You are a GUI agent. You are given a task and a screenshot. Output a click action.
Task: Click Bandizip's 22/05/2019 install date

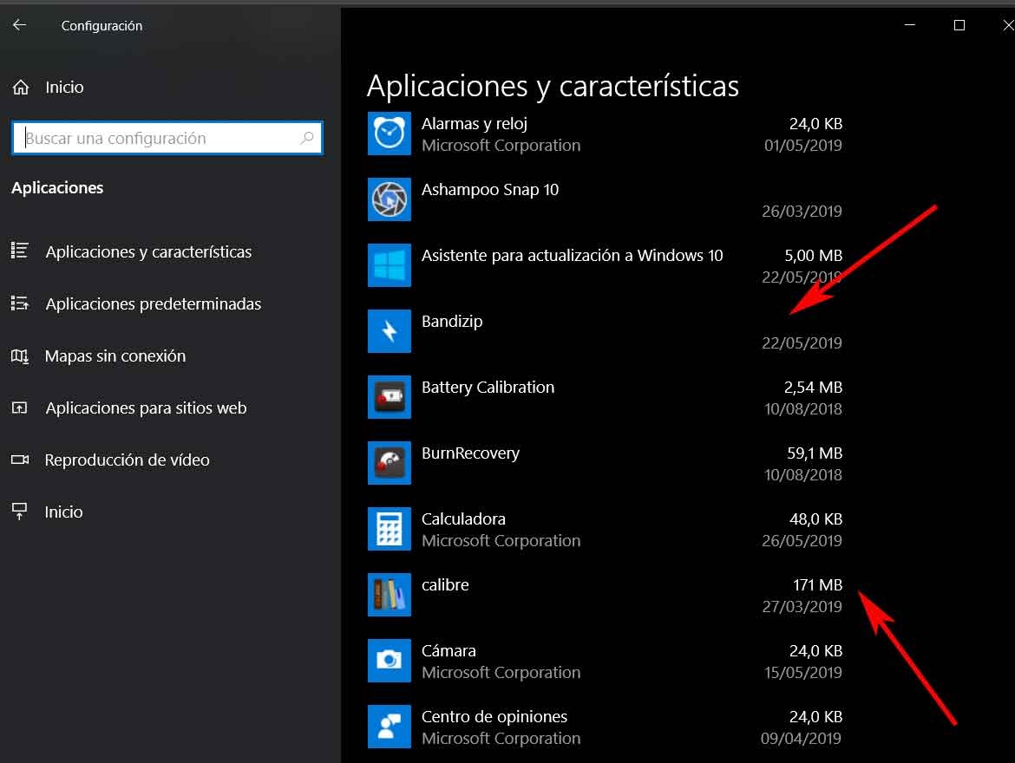click(x=802, y=343)
